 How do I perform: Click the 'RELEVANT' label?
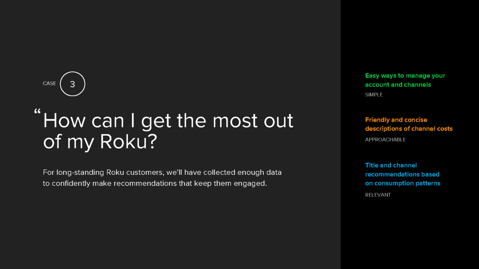pyautogui.click(x=378, y=195)
